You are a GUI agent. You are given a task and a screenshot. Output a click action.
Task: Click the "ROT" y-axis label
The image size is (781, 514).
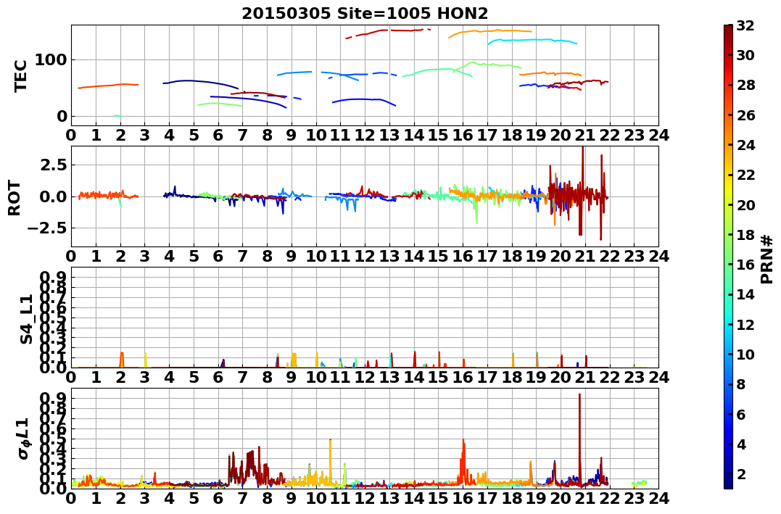pyautogui.click(x=15, y=198)
